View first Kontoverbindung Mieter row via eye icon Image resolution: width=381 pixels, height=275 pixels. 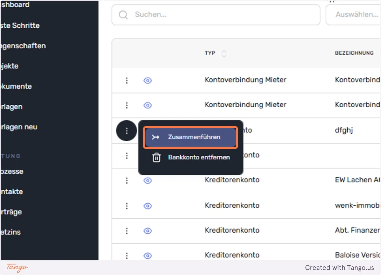tap(148, 81)
